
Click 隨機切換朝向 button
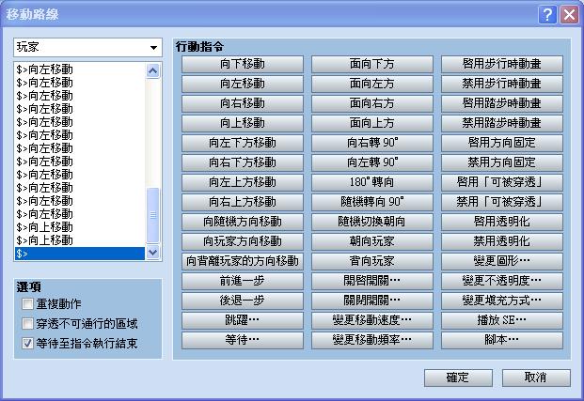[x=372, y=222]
